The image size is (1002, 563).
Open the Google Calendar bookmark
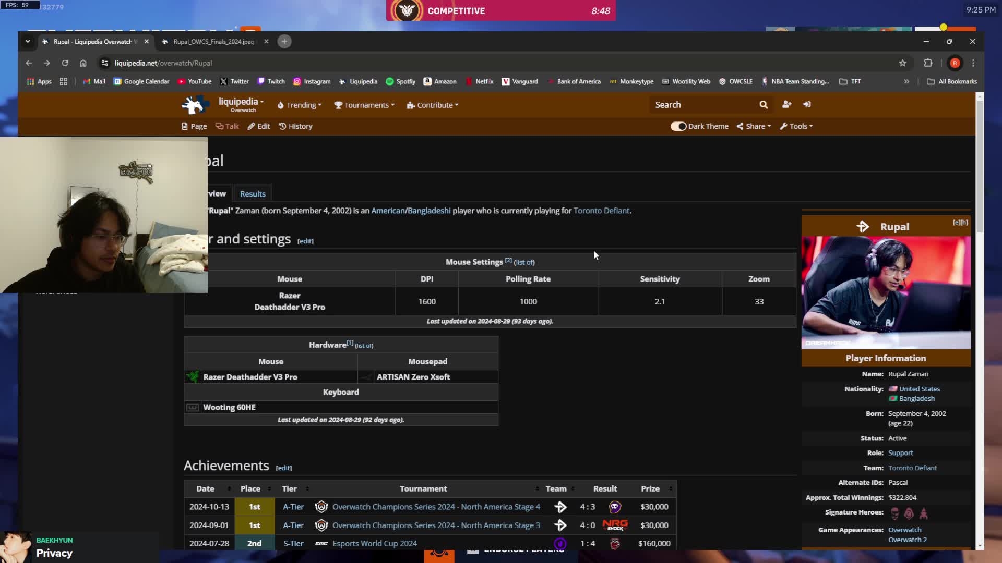click(141, 82)
